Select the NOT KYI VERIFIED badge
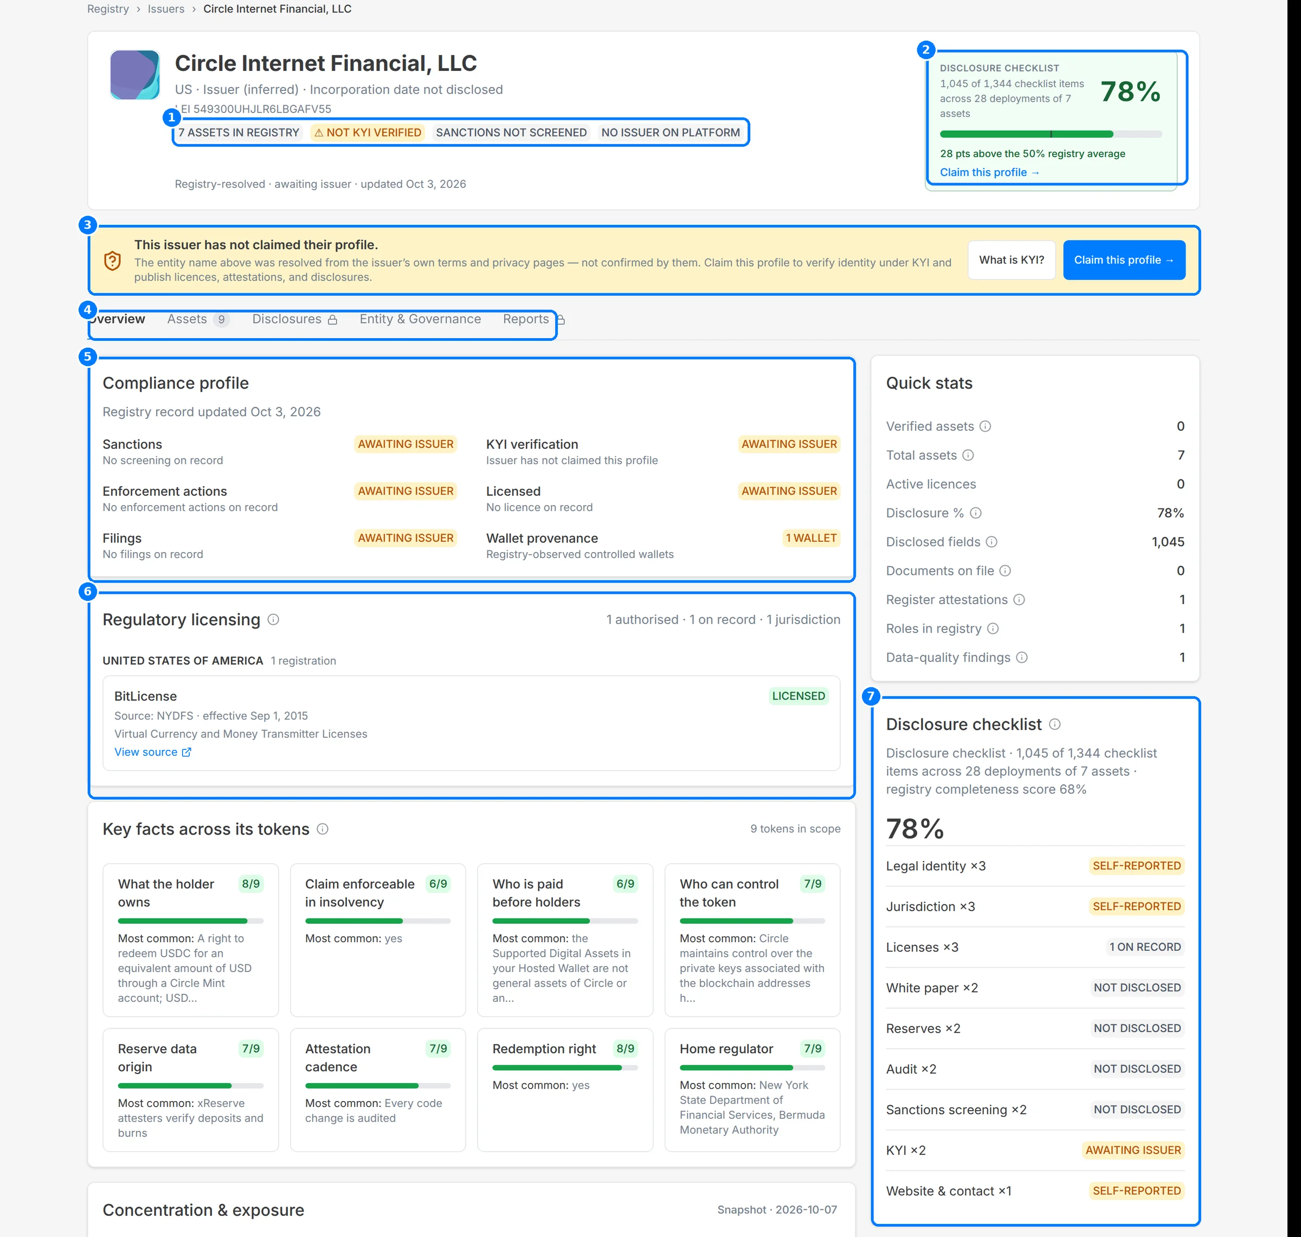The width and height of the screenshot is (1301, 1237). 368,133
